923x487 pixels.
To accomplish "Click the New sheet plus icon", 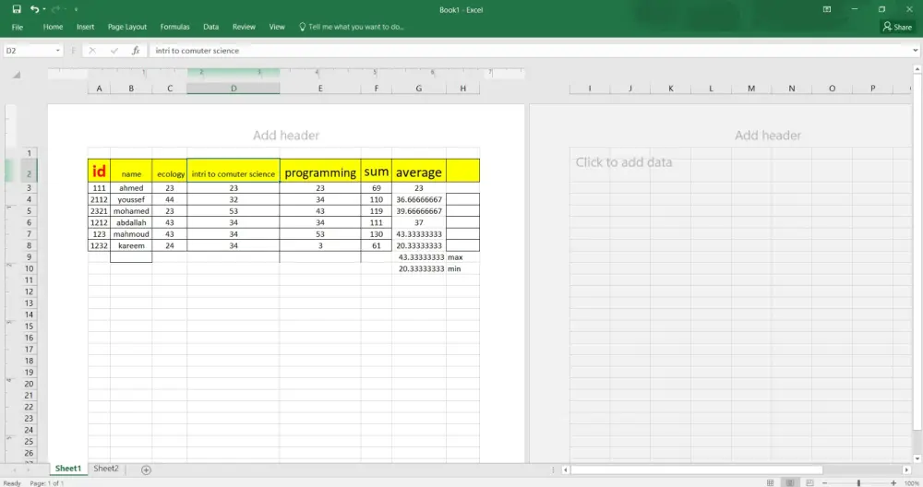I will click(x=146, y=469).
